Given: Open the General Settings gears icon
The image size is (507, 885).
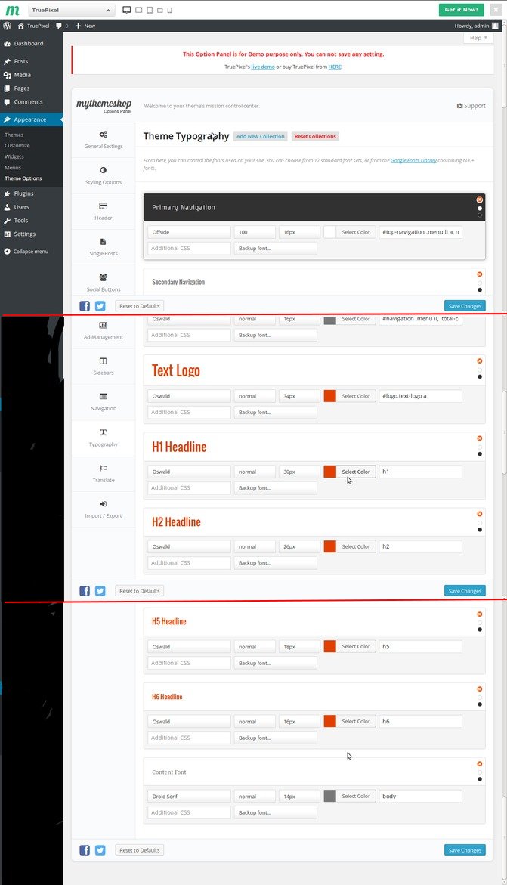Looking at the screenshot, I should click(x=103, y=135).
